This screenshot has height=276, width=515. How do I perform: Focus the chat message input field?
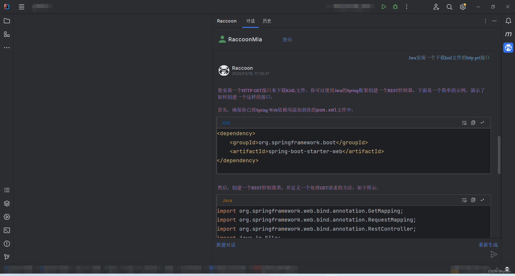tap(351, 255)
